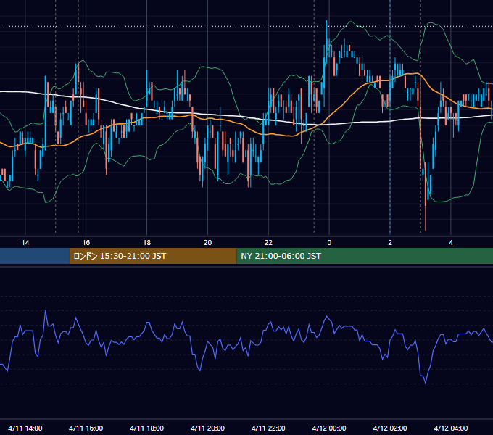This screenshot has width=493, height=435.
Task: Click the 4/11 16:00 date label
Action: click(x=86, y=428)
